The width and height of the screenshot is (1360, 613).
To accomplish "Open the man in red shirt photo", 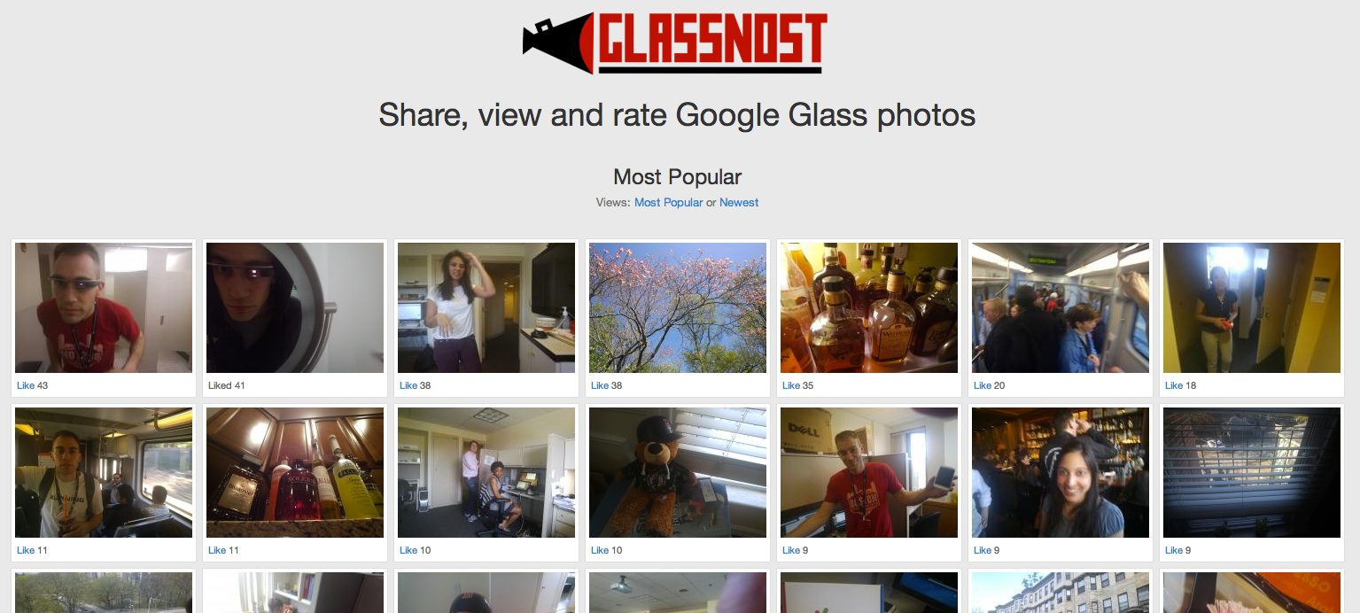I will click(x=104, y=307).
